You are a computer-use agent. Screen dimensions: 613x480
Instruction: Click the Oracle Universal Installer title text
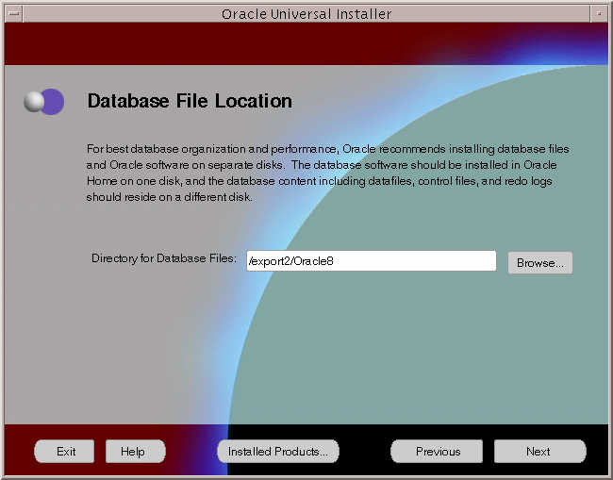click(306, 14)
